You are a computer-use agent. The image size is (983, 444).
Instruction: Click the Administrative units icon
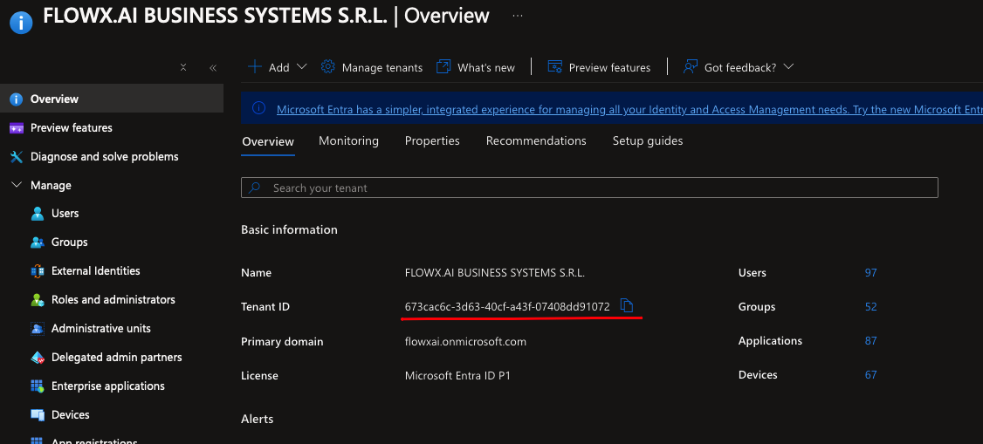click(38, 329)
